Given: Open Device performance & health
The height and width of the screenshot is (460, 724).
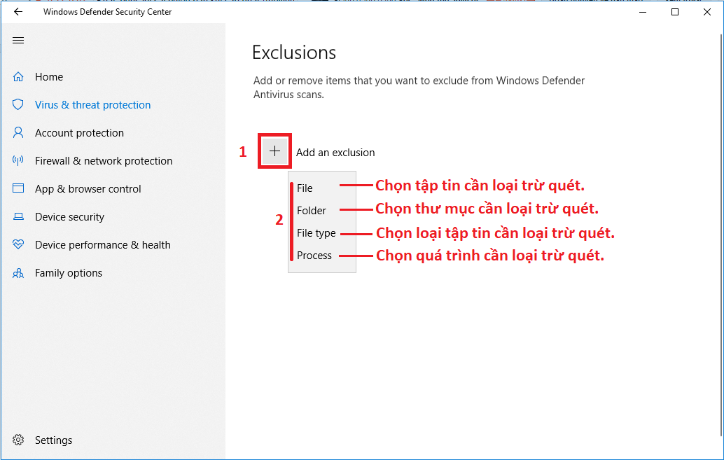Looking at the screenshot, I should [x=103, y=245].
